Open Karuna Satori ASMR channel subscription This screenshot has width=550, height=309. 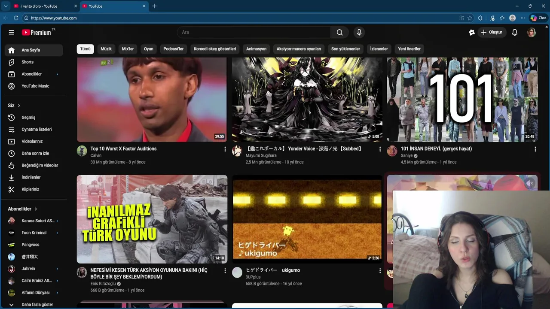[34, 221]
